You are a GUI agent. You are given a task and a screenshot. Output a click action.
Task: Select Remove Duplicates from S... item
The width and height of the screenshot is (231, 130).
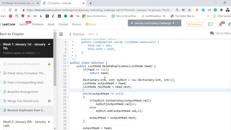pyautogui.click(x=26, y=110)
